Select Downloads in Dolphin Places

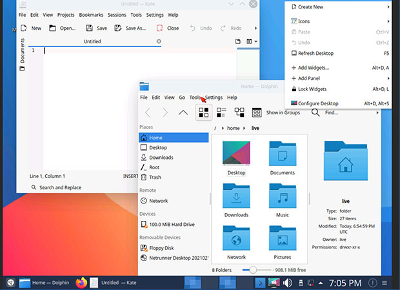[174, 158]
